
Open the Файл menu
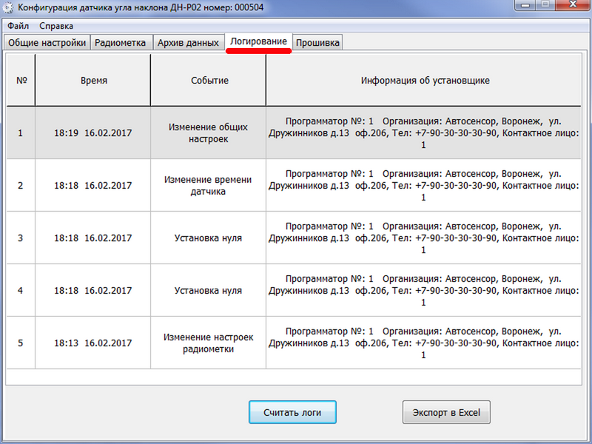tap(18, 26)
